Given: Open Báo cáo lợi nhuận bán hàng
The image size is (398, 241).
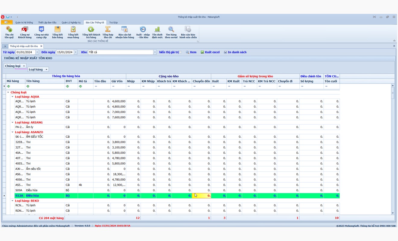Looking at the screenshot, I should (x=125, y=32).
